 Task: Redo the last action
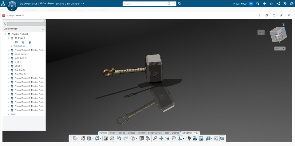click(x=125, y=139)
